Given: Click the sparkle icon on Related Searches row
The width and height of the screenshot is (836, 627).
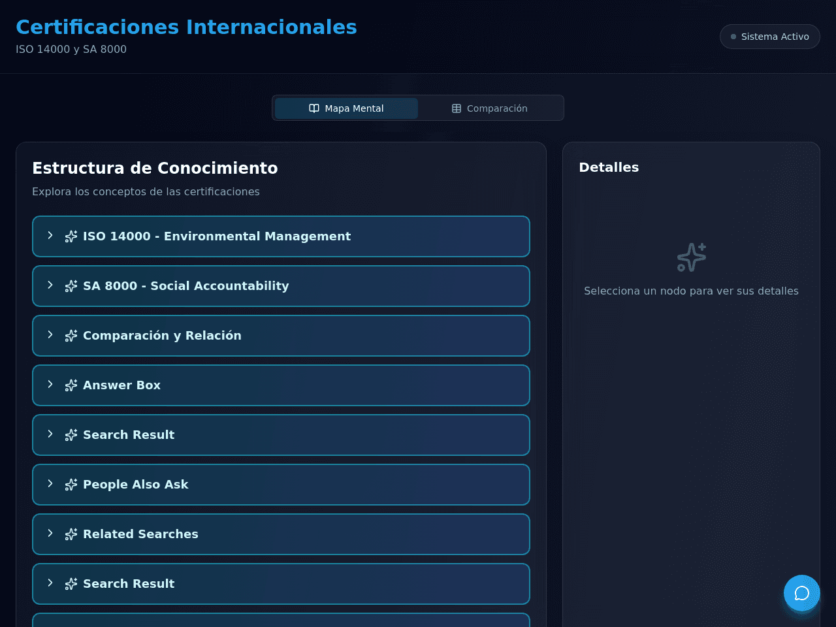Looking at the screenshot, I should [71, 534].
